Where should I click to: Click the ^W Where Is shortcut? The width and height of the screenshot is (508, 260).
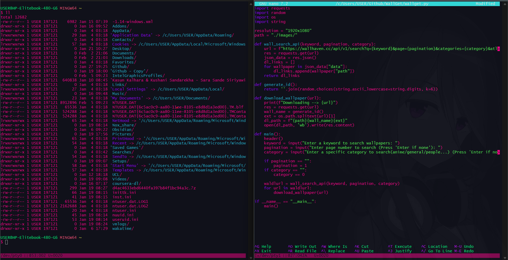point(334,247)
